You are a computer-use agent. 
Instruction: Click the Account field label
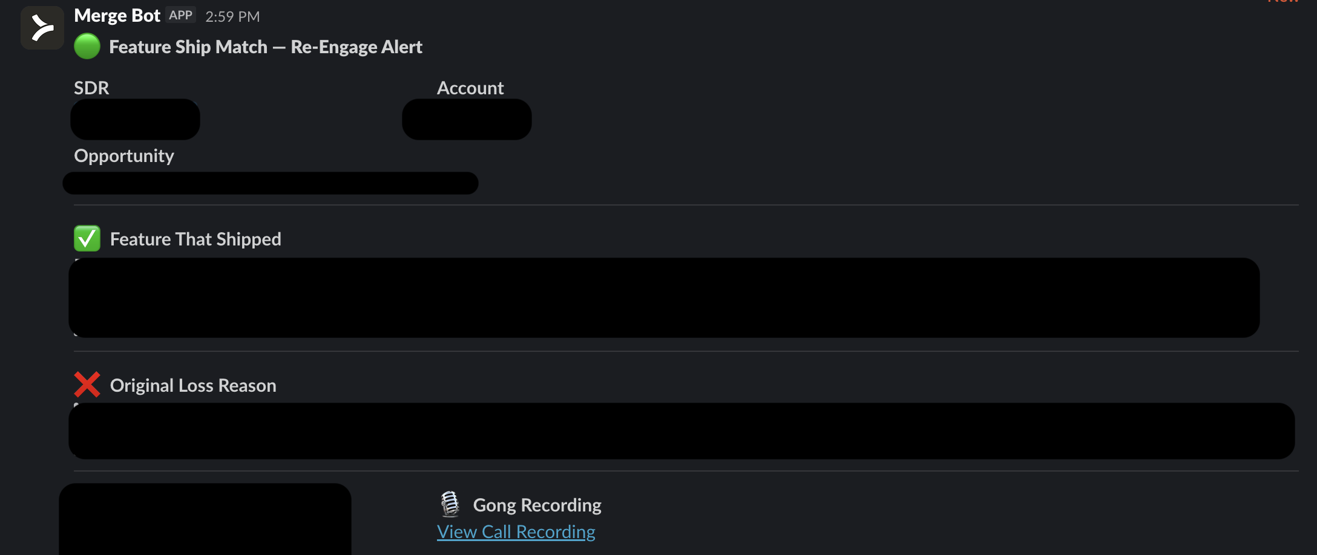470,88
